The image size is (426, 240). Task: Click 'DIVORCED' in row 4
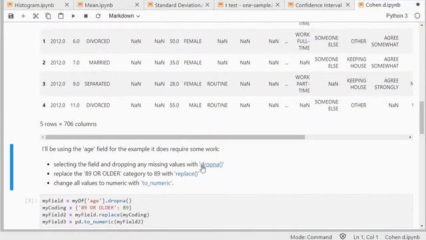(98, 105)
